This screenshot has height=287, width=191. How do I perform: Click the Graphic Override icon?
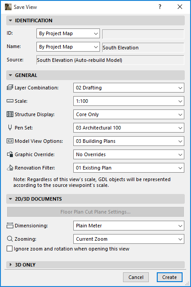click(10, 154)
